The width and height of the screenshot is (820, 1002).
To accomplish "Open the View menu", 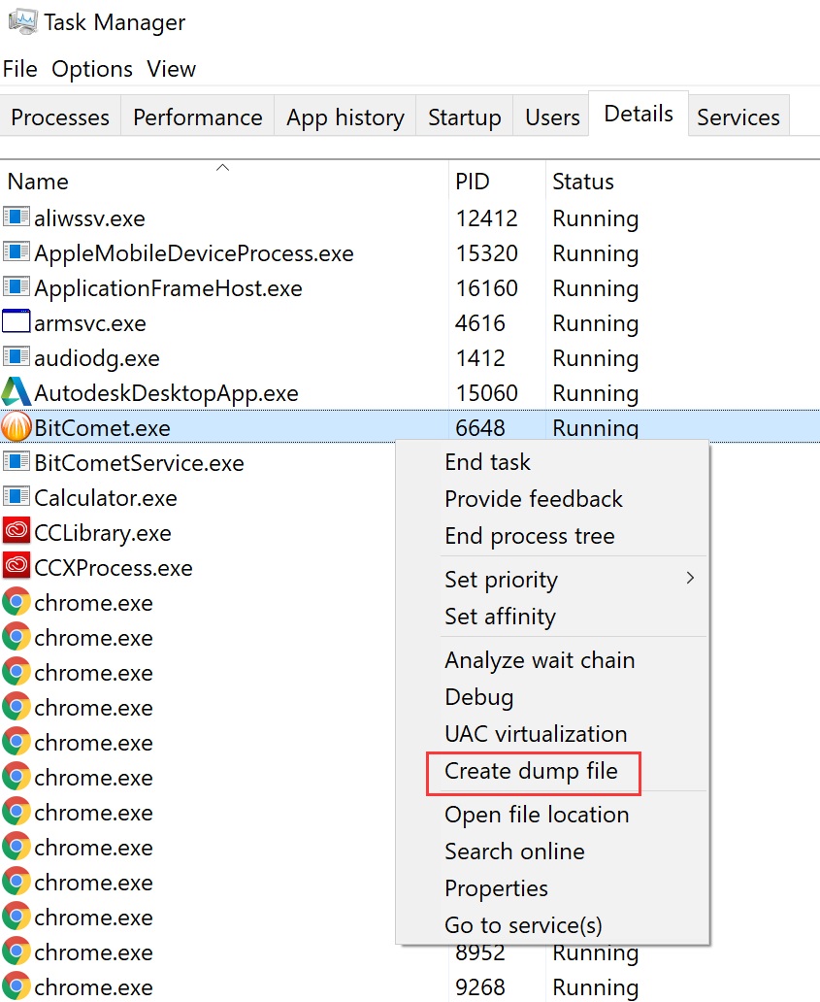I will [171, 69].
